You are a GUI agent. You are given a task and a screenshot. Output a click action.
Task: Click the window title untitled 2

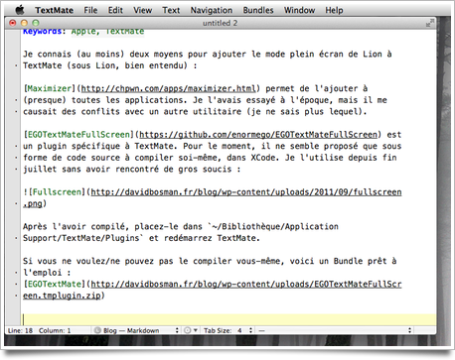pos(220,23)
